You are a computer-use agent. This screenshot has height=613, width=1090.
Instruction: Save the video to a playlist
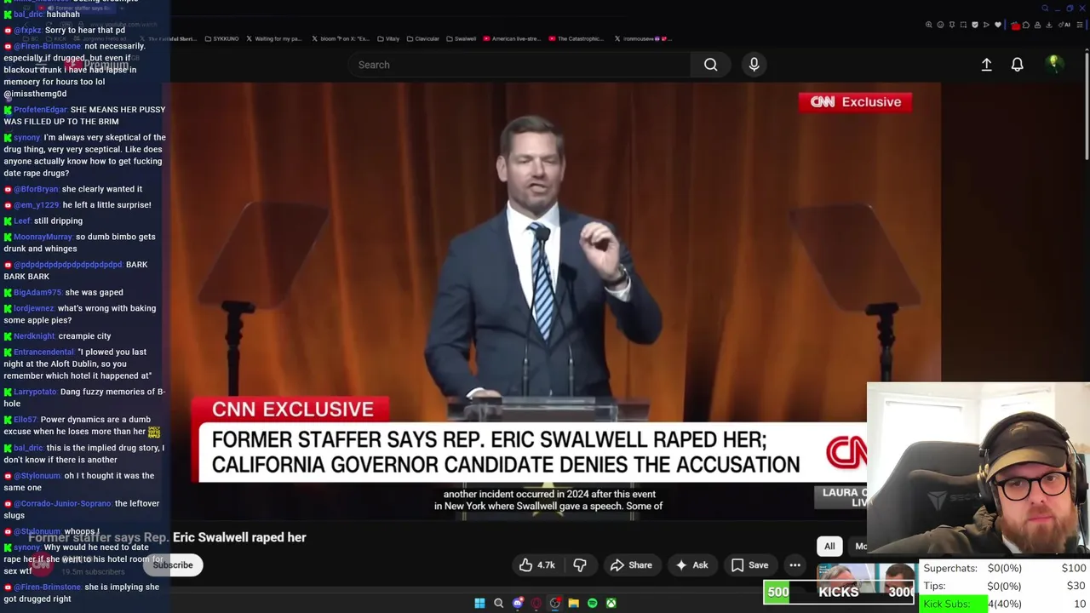pos(749,565)
